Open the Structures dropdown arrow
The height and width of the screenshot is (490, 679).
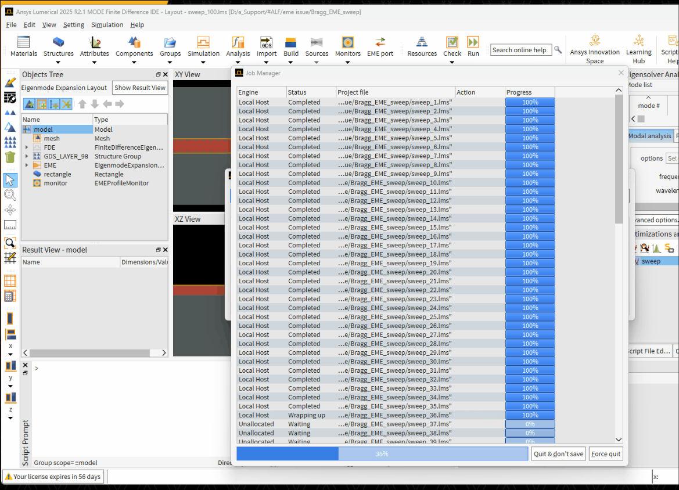(x=59, y=62)
